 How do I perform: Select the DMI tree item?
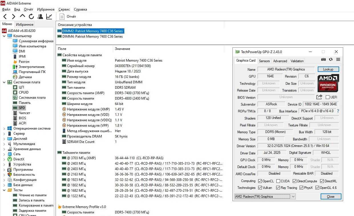tap(19, 51)
